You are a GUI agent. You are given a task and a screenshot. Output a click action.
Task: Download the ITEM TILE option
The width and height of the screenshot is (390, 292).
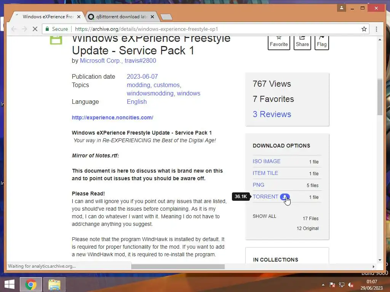tap(265, 173)
